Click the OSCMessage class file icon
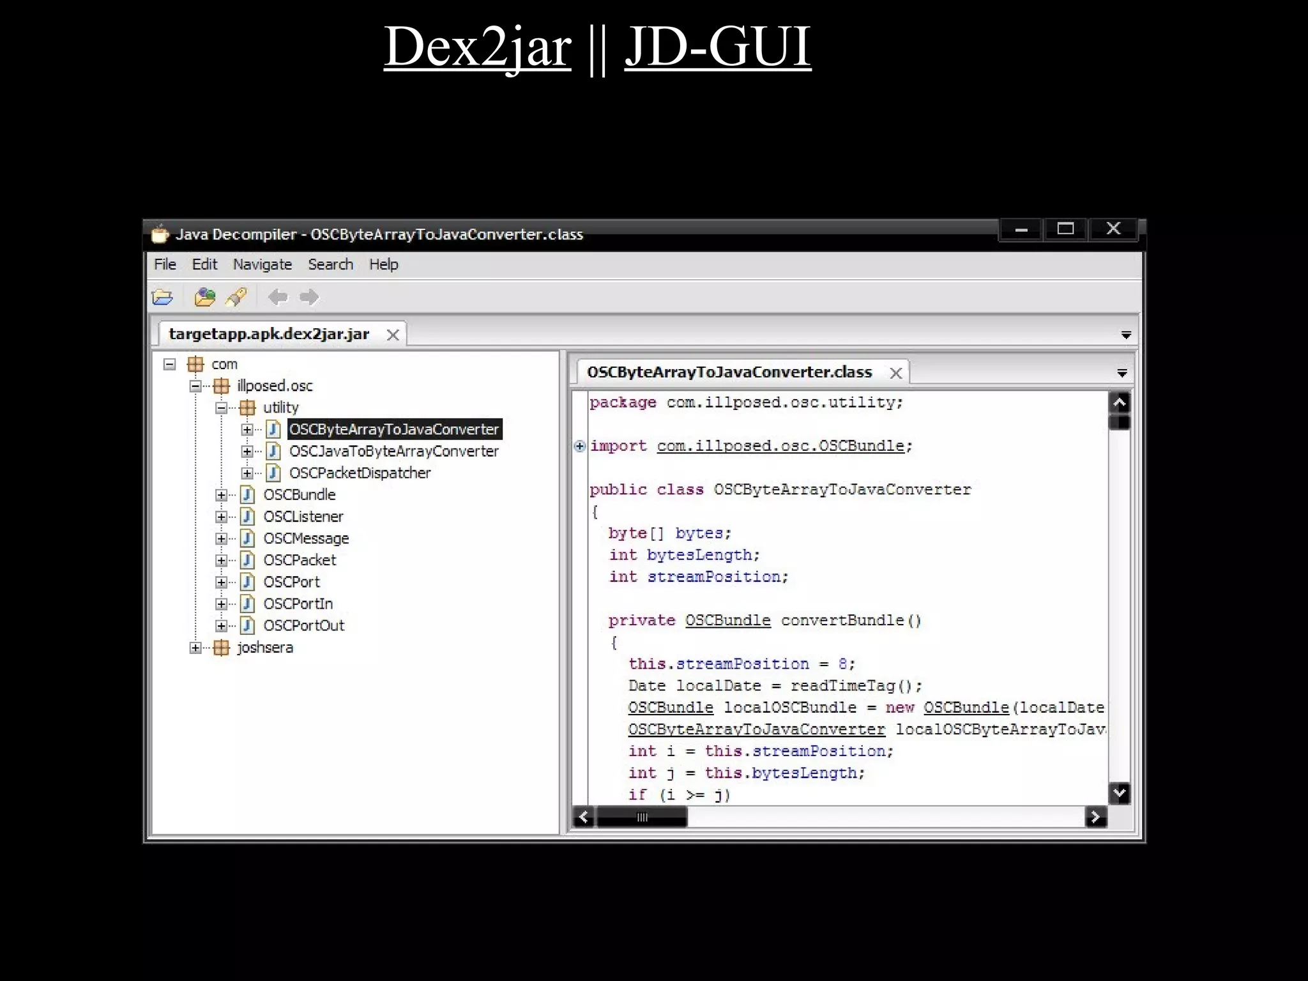The height and width of the screenshot is (981, 1308). 248,538
